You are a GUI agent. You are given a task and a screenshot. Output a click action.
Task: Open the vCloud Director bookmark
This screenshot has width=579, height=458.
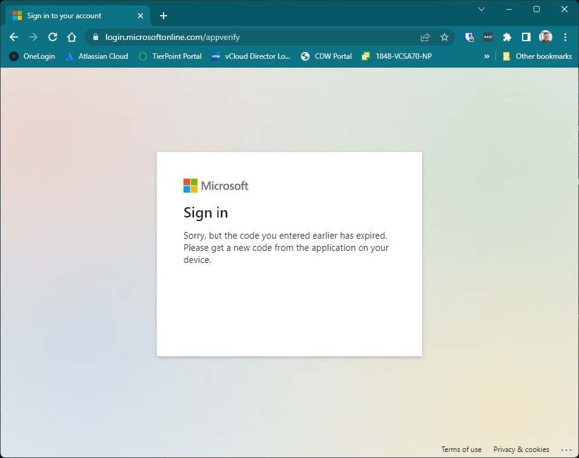251,56
